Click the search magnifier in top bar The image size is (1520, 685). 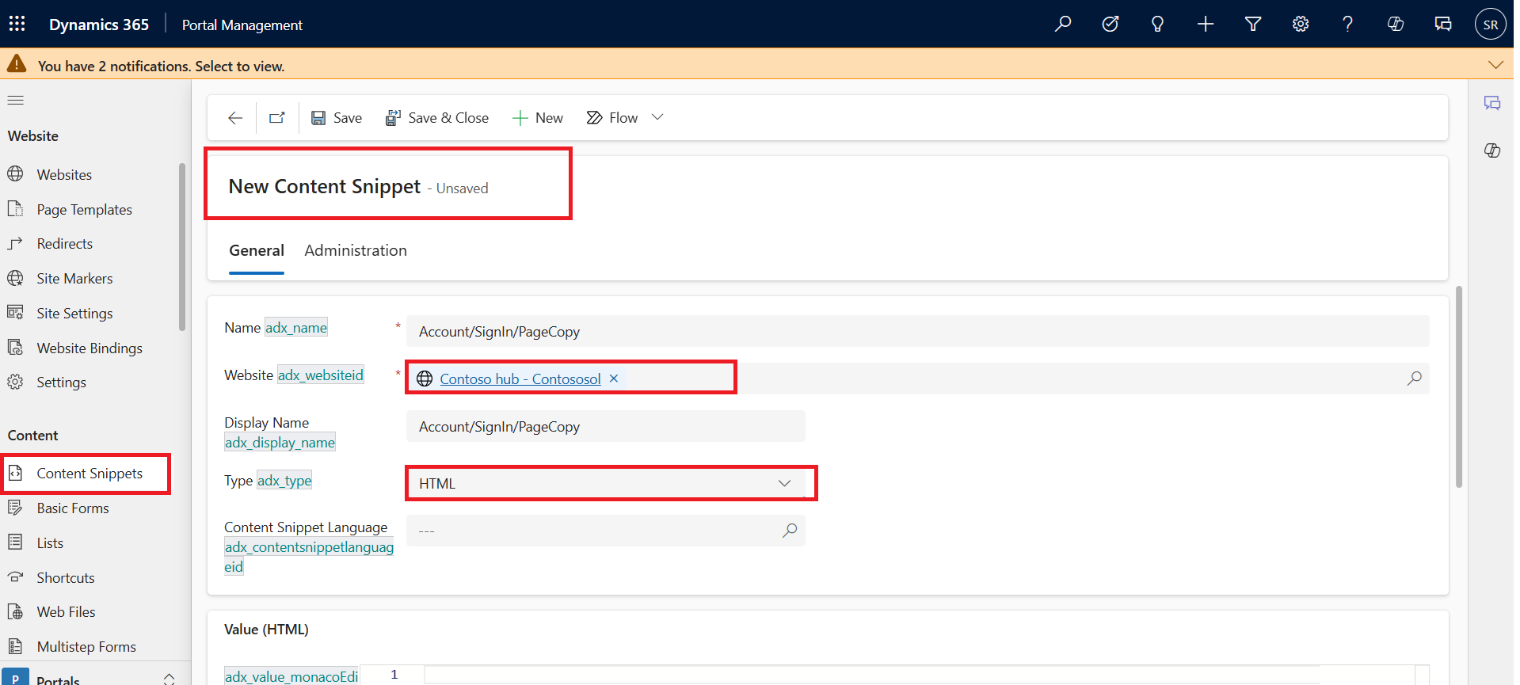tap(1063, 24)
